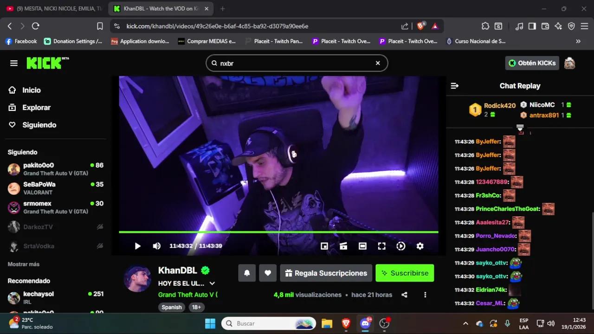The height and width of the screenshot is (334, 594).
Task: Enter fullscreen mode on the player
Action: (x=381, y=246)
